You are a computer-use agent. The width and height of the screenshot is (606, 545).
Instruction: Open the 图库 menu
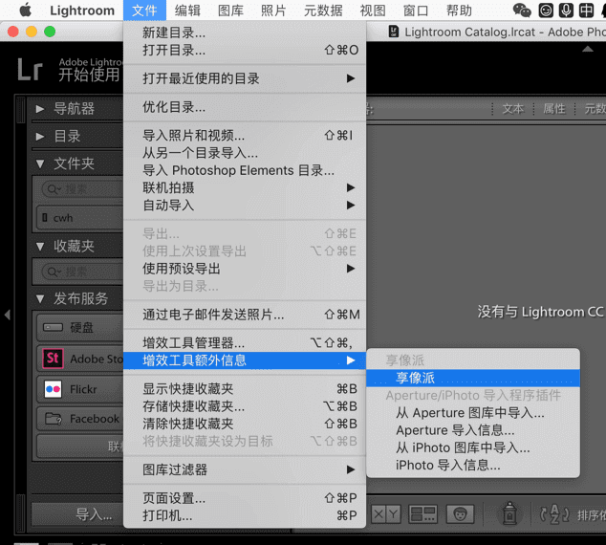pos(230,11)
